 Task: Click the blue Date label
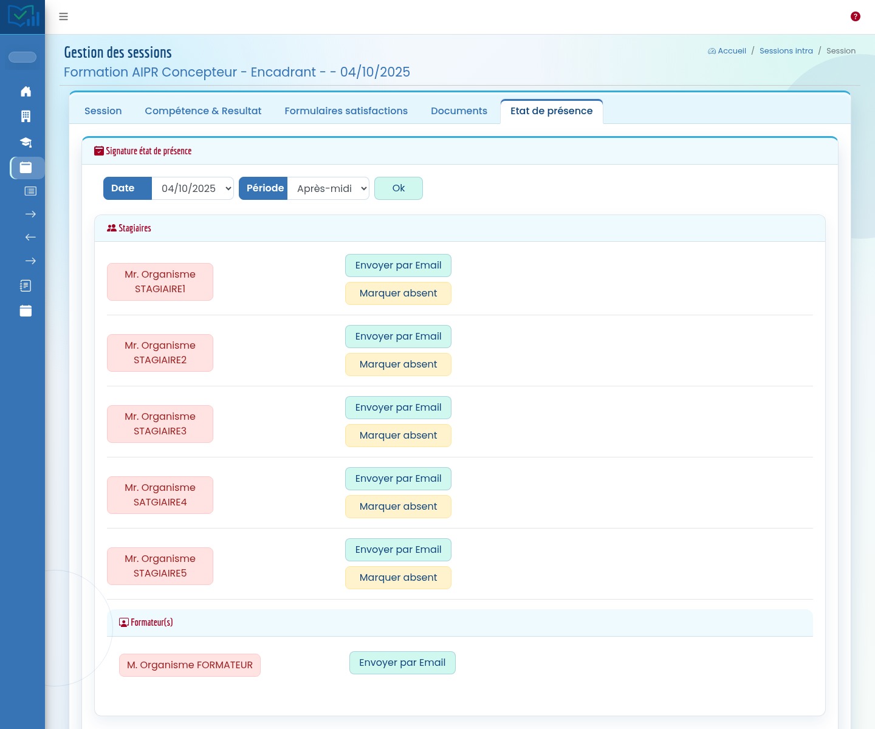128,188
